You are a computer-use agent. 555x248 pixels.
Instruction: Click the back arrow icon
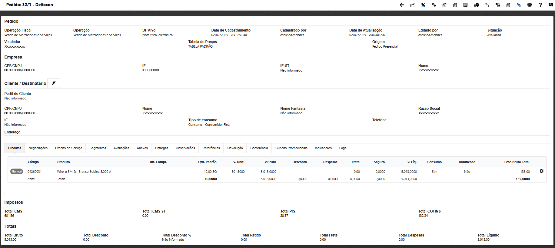(x=402, y=5)
